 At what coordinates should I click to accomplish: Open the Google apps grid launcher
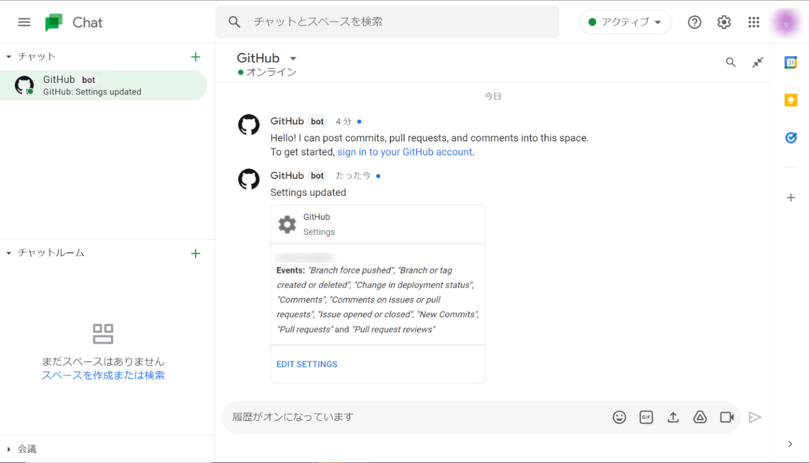click(x=753, y=22)
